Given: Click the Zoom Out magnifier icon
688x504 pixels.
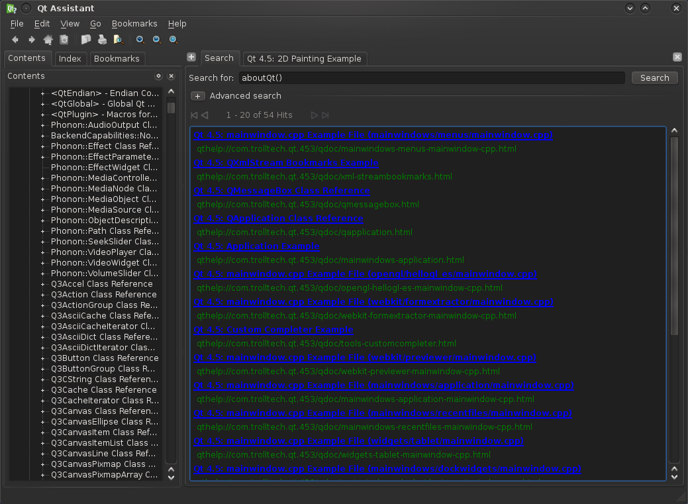Looking at the screenshot, I should click(x=157, y=40).
